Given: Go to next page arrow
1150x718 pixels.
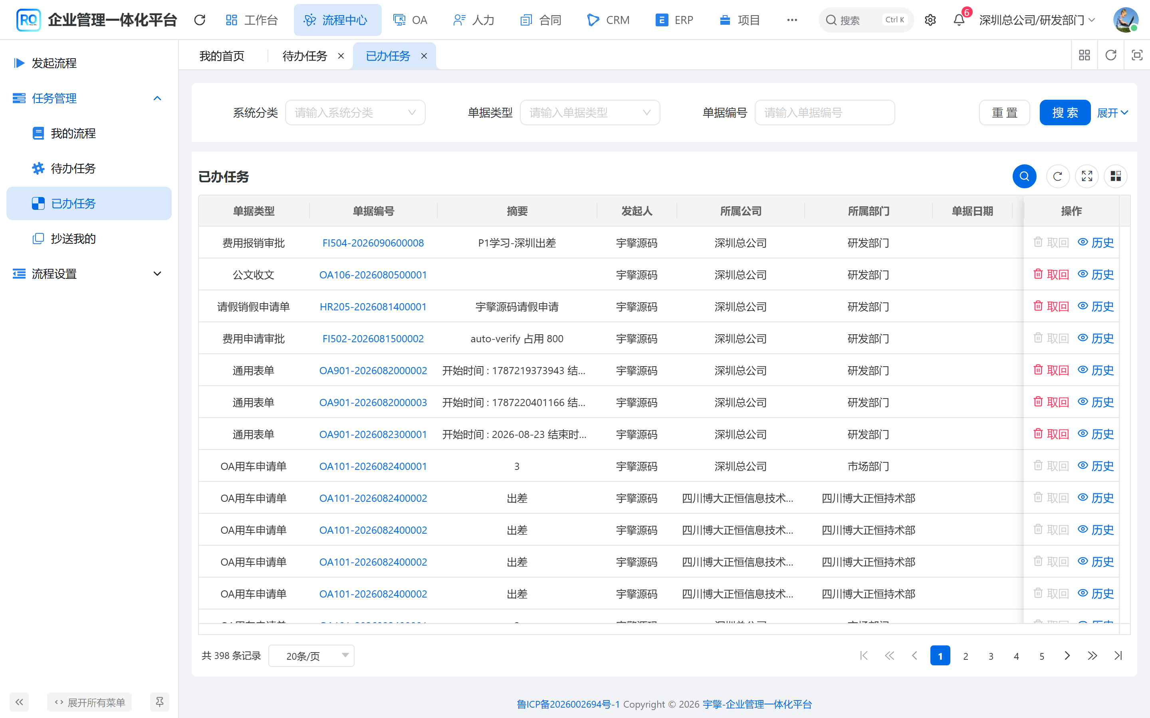Looking at the screenshot, I should point(1067,656).
